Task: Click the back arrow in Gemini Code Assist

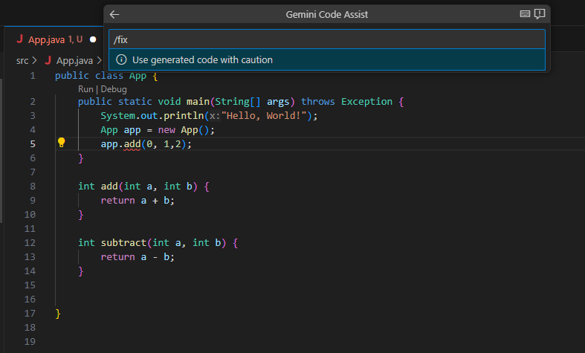Action: pos(114,15)
